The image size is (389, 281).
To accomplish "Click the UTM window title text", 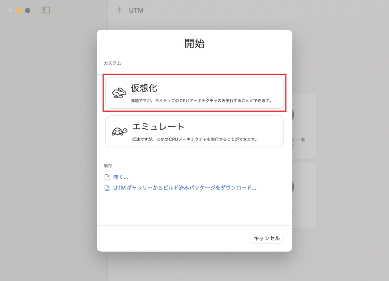I will click(x=136, y=10).
